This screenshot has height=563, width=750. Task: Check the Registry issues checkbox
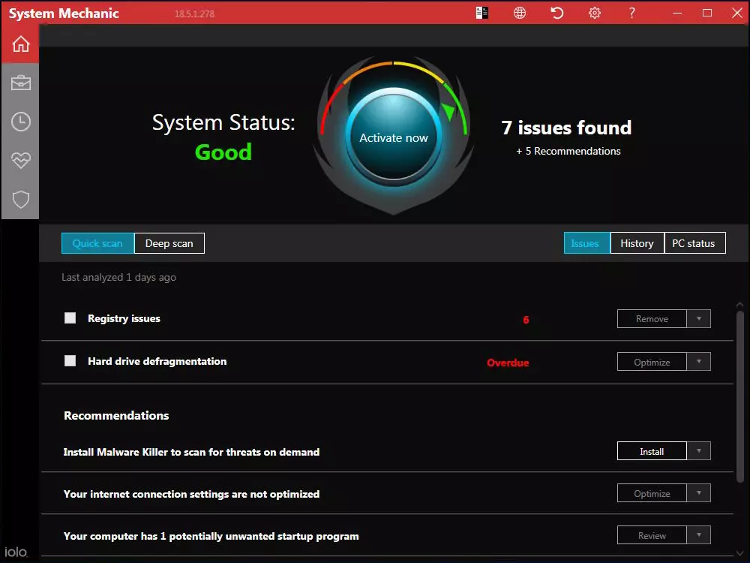tap(70, 318)
